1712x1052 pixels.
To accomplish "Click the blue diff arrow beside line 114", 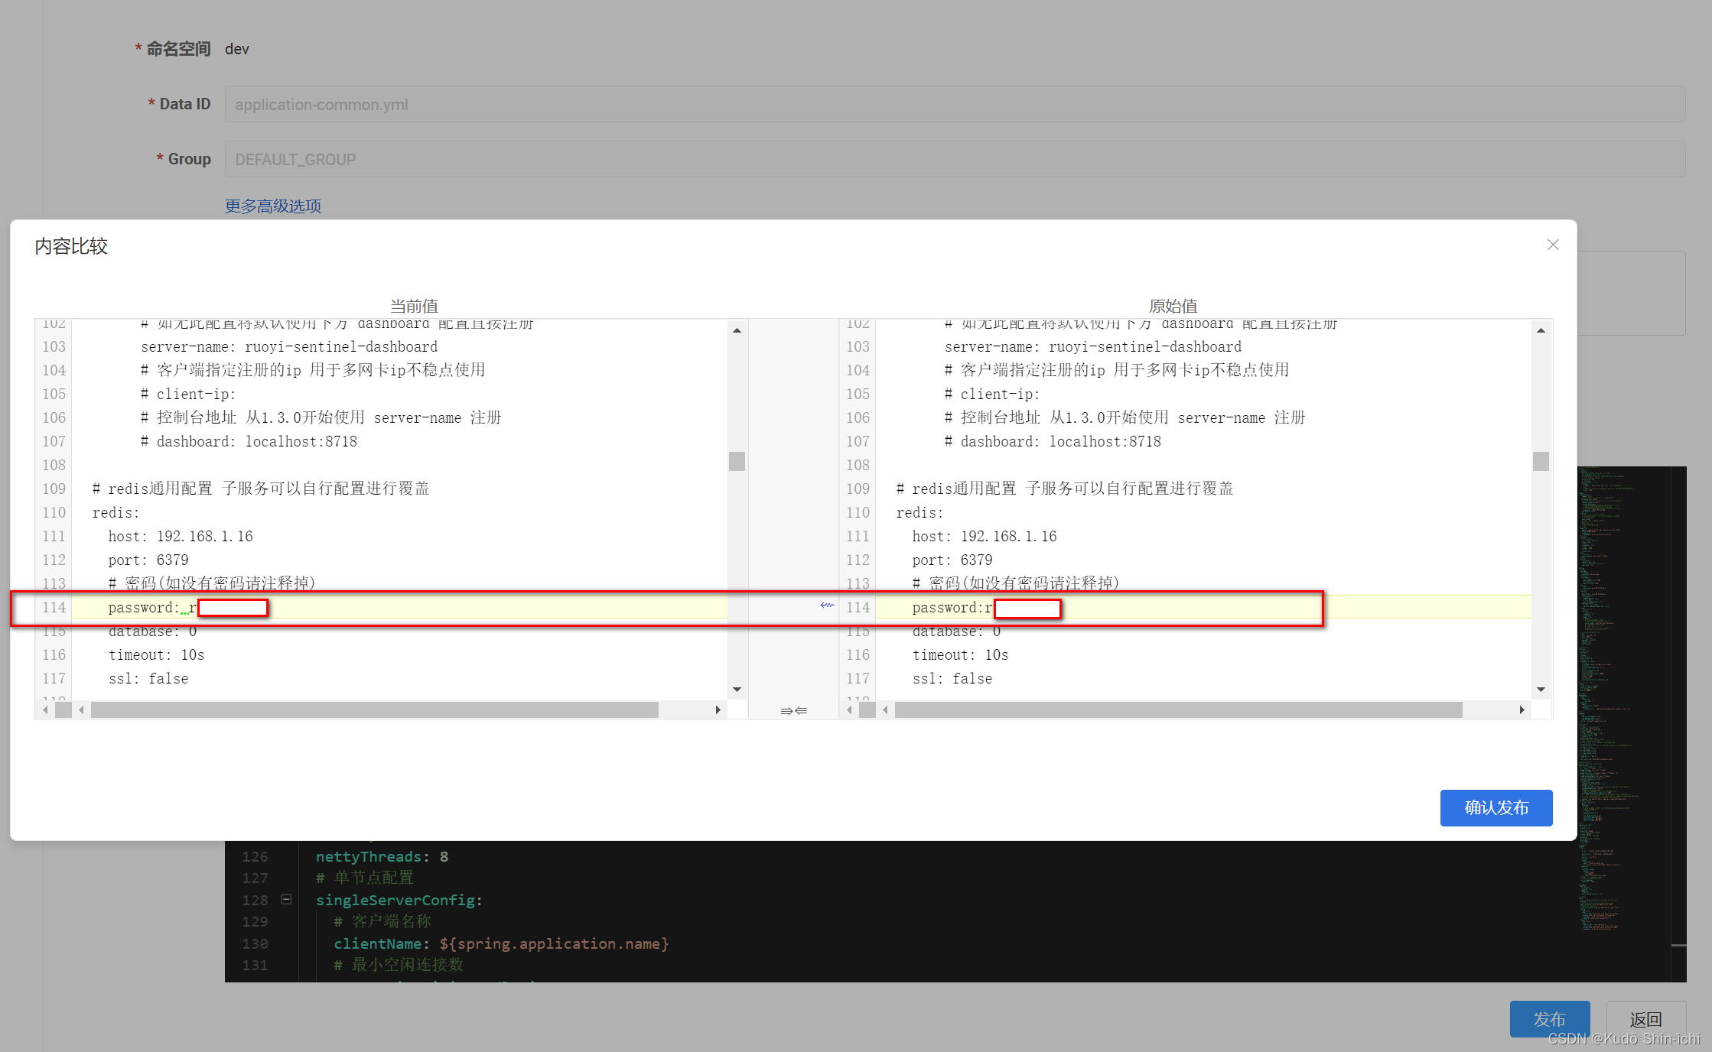I will coord(826,606).
